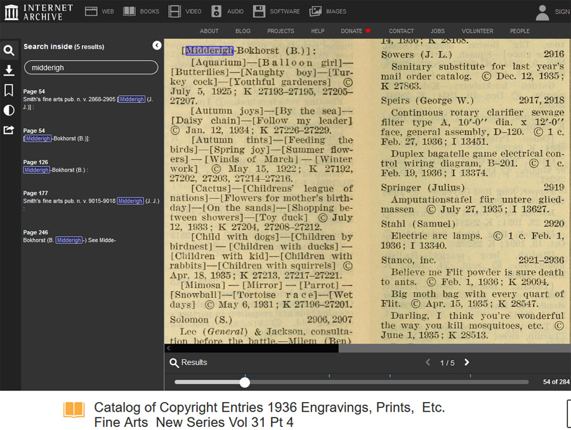Click the page navigation slider handle
571x430 pixels.
pyautogui.click(x=245, y=382)
